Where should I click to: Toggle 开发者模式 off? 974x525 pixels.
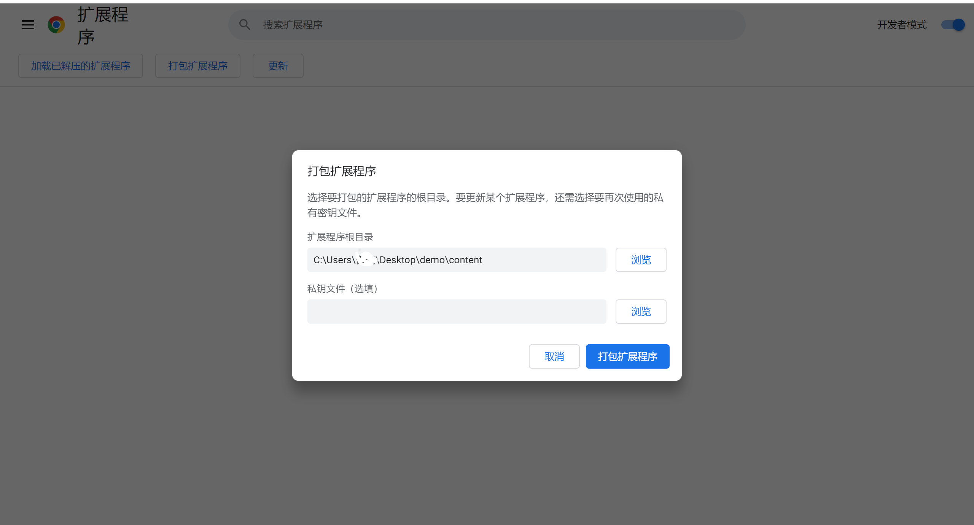[953, 25]
